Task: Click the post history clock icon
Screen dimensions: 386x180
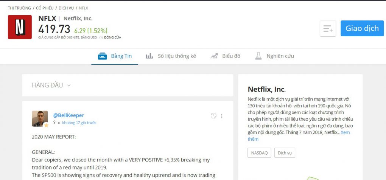Action: (x=213, y=116)
